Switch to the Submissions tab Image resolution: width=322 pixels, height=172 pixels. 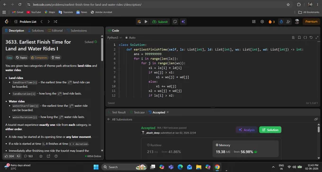click(x=77, y=31)
